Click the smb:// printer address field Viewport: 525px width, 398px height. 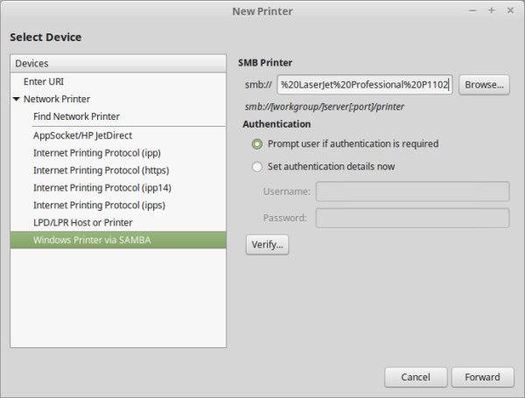[364, 85]
